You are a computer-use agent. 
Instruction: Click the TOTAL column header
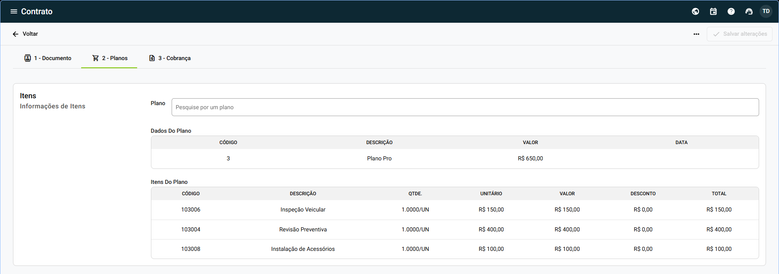[719, 194]
